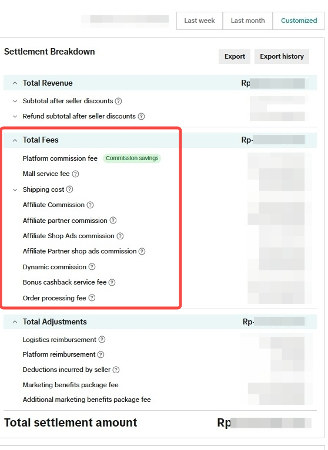328x450 pixels.
Task: Show Shipping cost help tooltip
Action: (x=69, y=189)
